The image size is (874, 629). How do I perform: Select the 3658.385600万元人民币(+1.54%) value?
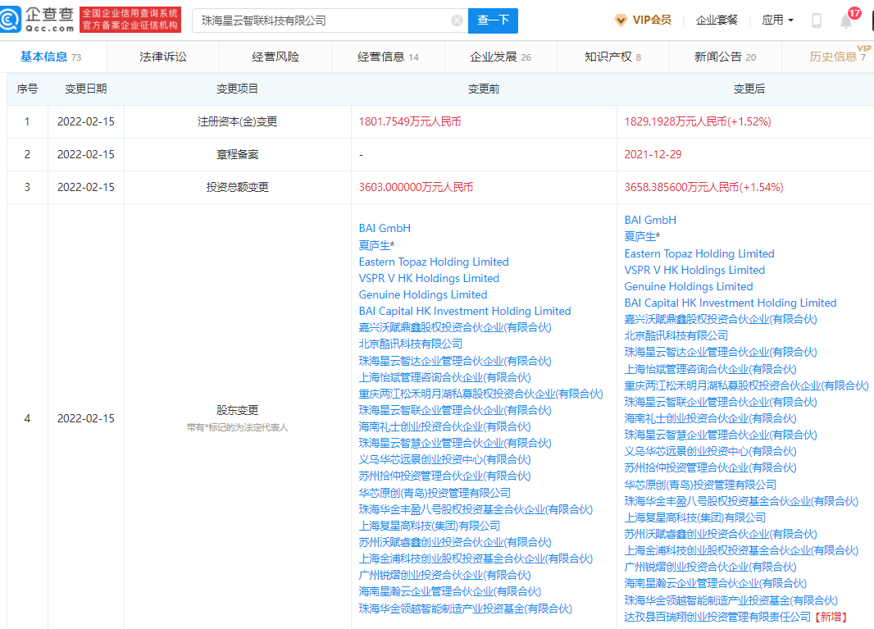coord(703,187)
